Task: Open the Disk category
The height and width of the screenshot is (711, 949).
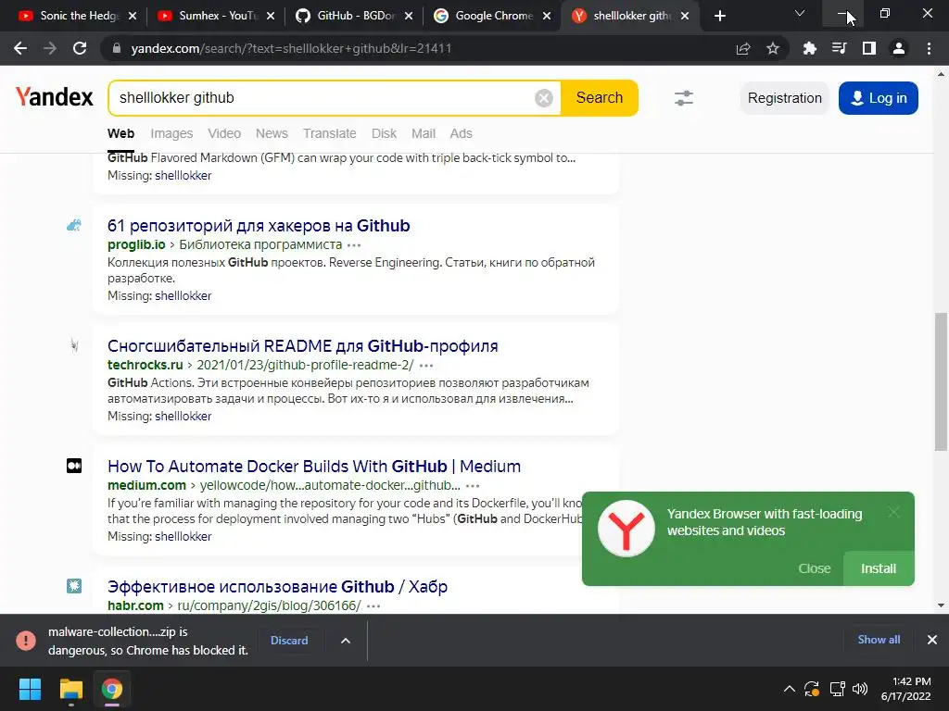Action: click(x=384, y=133)
